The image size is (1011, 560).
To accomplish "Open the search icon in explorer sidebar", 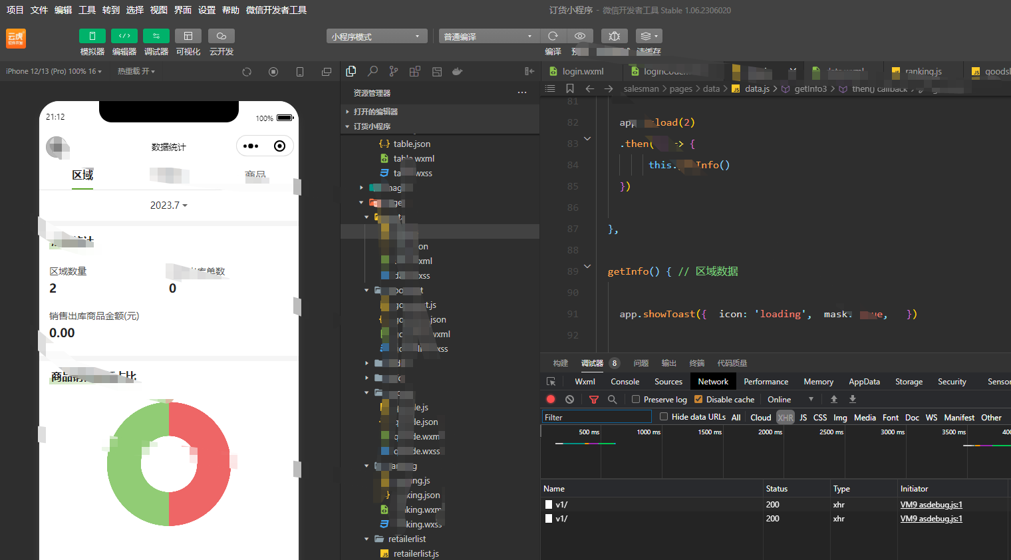I will [372, 71].
